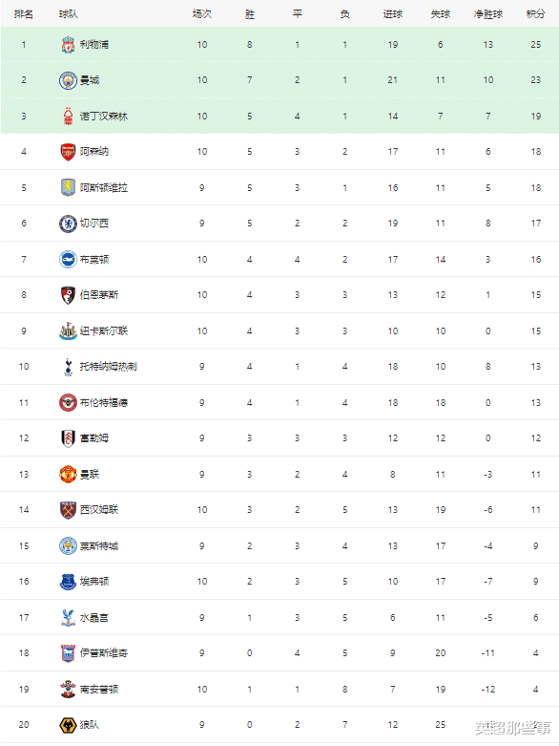Click the Arsenal cannon crest icon
This screenshot has width=559, height=746.
point(68,152)
